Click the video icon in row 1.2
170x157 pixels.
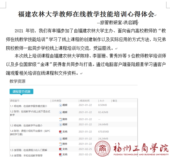(x=60, y=112)
